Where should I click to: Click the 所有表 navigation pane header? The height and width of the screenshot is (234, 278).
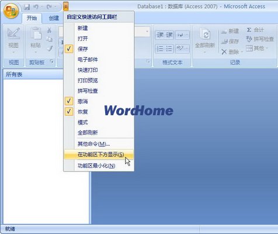[33, 74]
